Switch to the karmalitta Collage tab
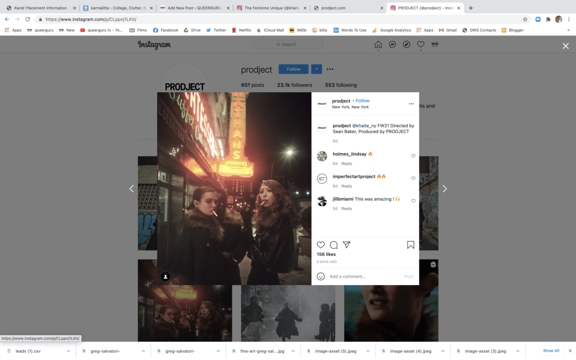The width and height of the screenshot is (576, 360). (117, 8)
